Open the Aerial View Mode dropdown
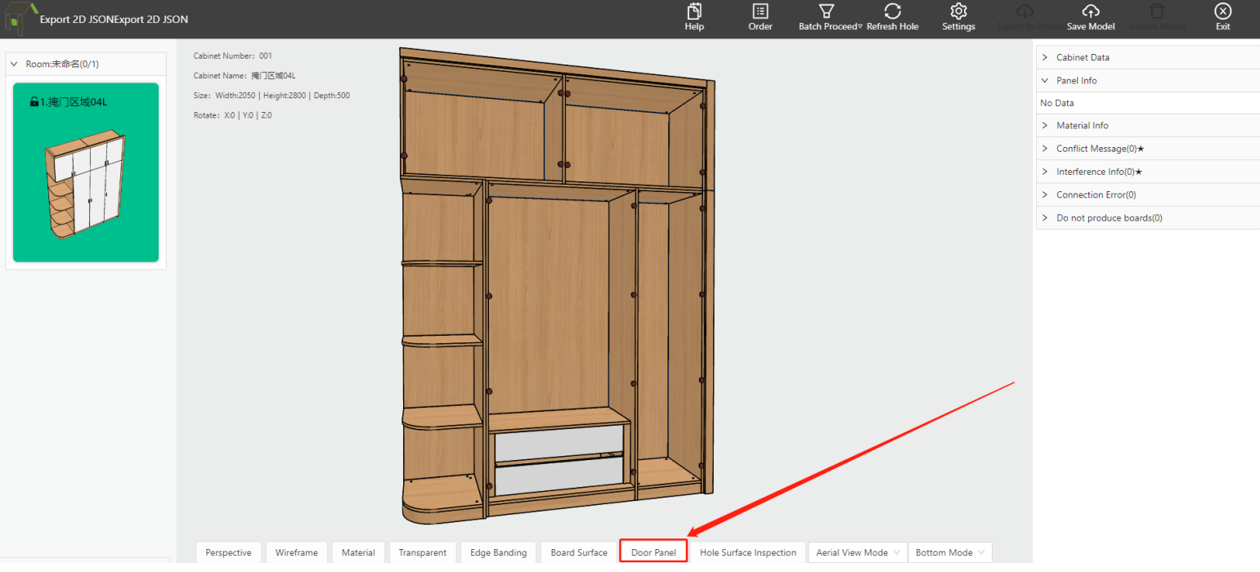This screenshot has width=1260, height=572. pos(858,552)
